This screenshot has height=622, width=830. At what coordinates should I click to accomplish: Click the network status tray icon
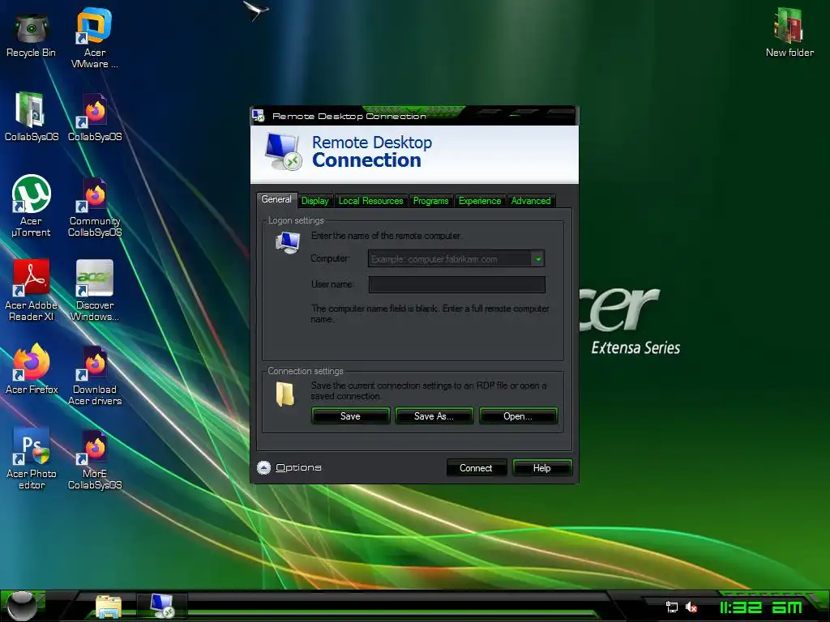(671, 607)
